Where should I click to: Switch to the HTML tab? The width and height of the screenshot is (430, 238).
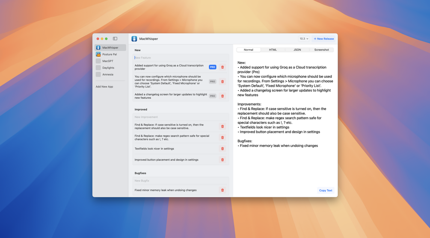[x=273, y=50]
